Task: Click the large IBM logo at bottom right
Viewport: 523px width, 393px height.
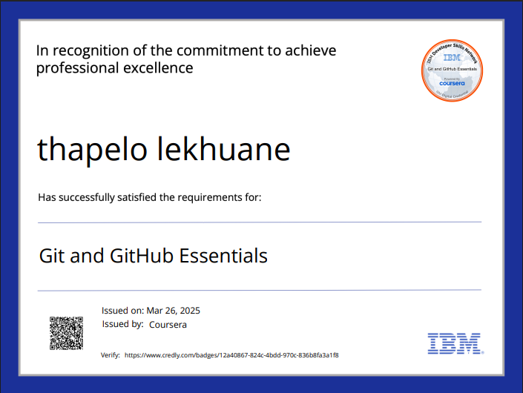Action: click(x=454, y=343)
